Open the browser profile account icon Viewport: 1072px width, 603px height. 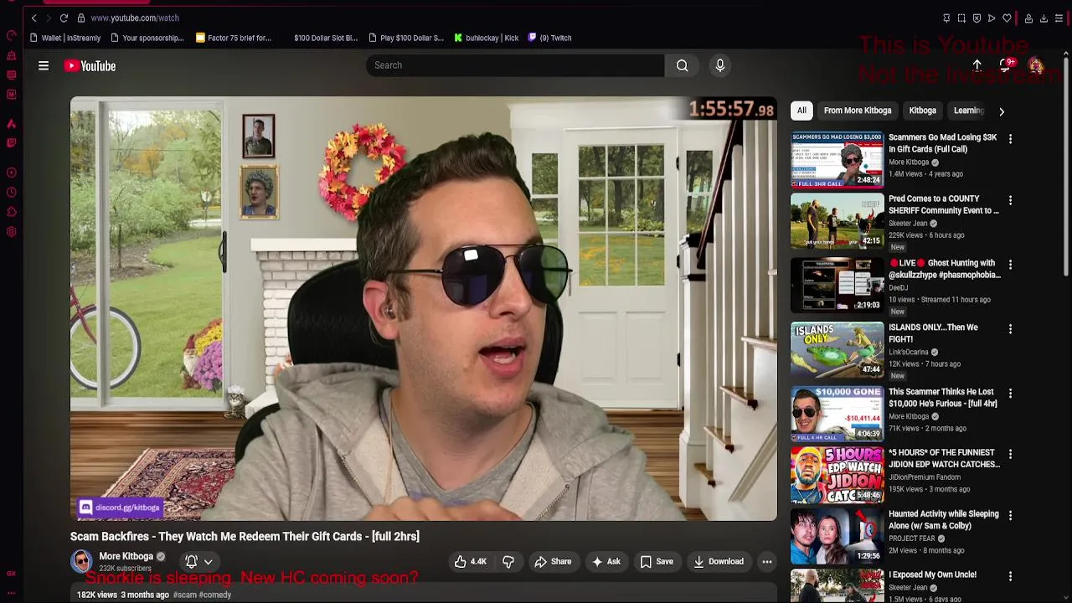coord(1028,18)
